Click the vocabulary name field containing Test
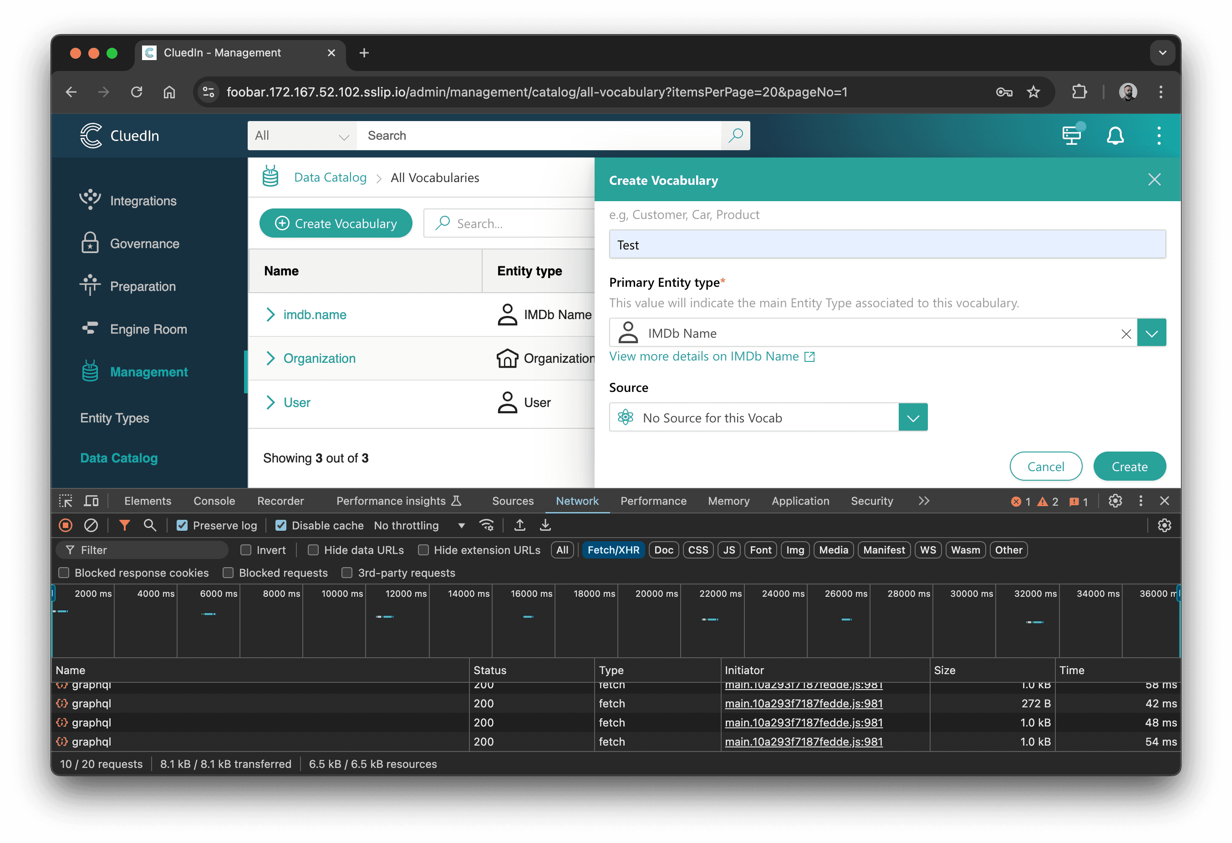The width and height of the screenshot is (1232, 843). tap(887, 245)
